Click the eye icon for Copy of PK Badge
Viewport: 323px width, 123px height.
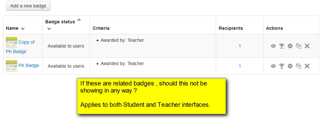[x=273, y=46]
